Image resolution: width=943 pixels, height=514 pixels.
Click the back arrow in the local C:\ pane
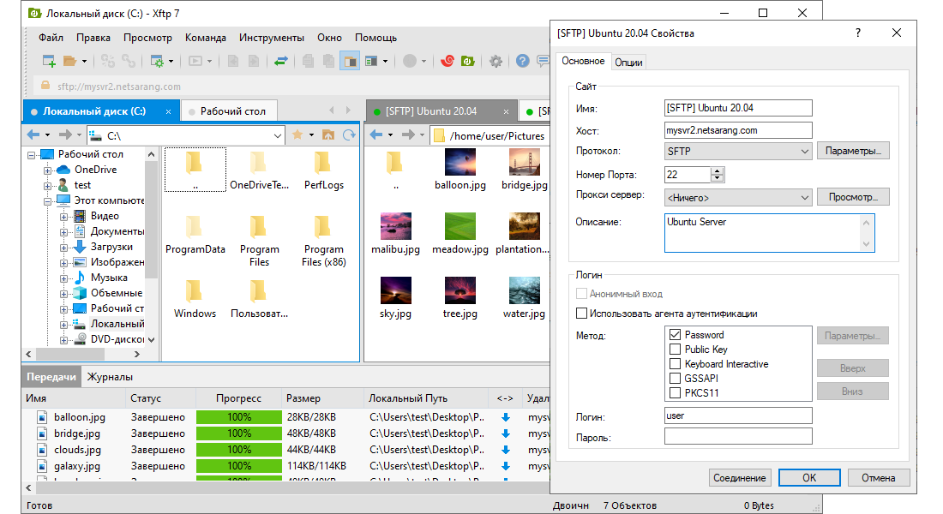[x=33, y=135]
